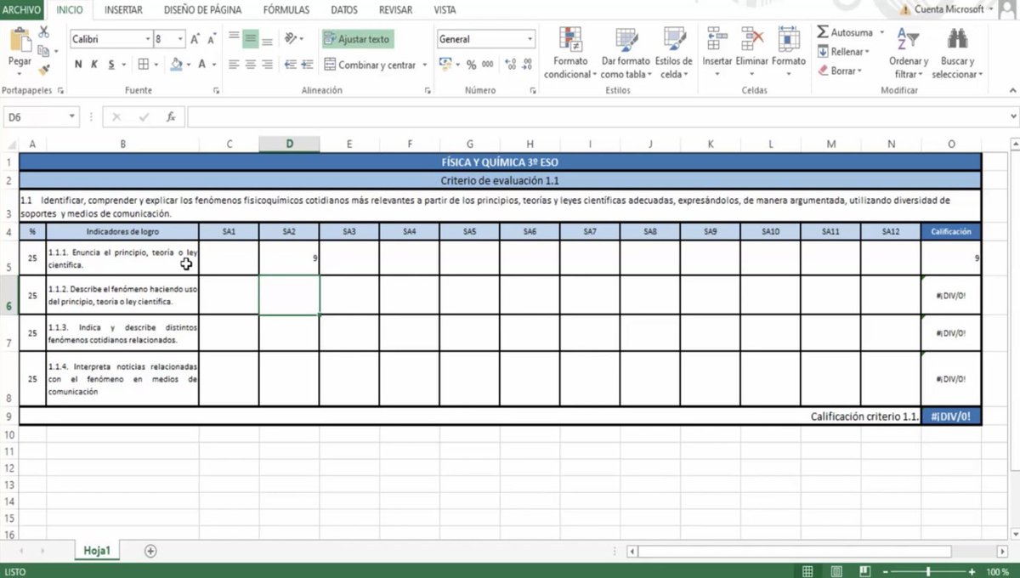Apply fill color with the paint bucket icon
Screen dimensions: 1020x578
pyautogui.click(x=176, y=65)
